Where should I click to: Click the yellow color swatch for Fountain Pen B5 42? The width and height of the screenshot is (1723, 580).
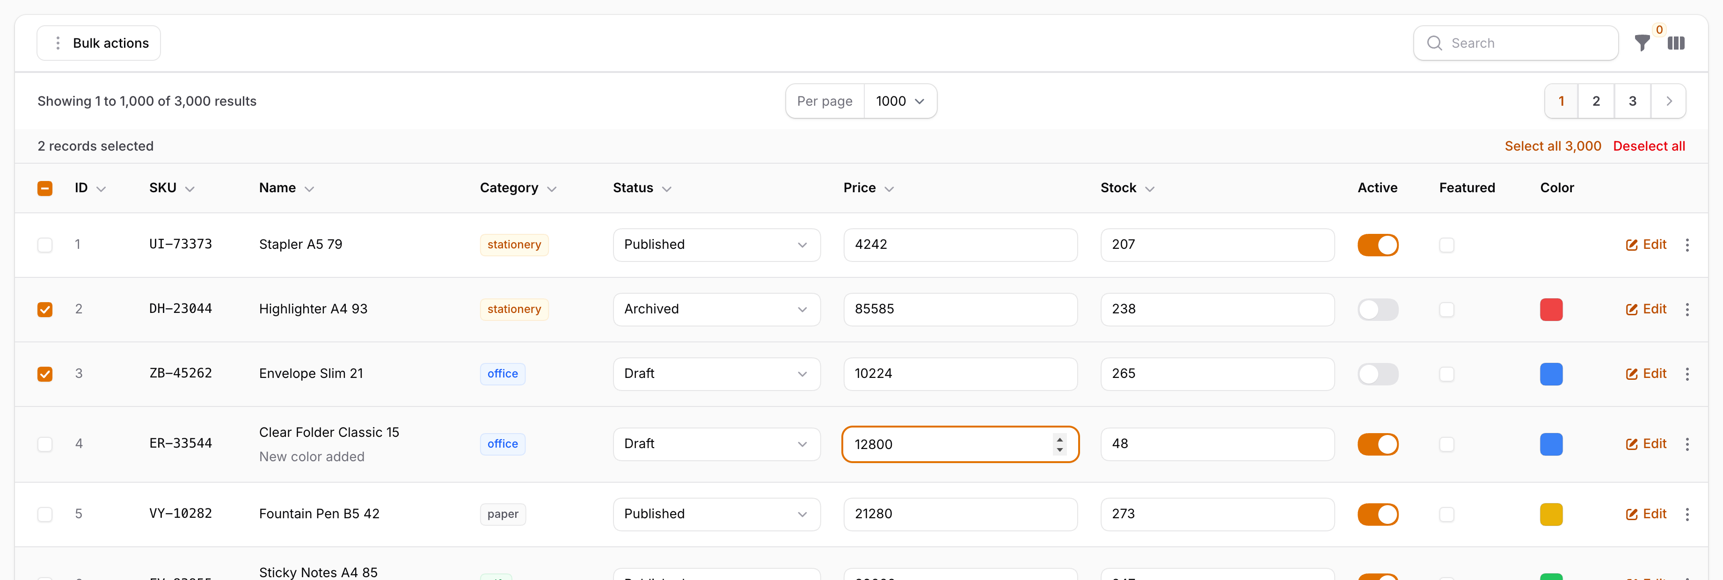(1551, 515)
